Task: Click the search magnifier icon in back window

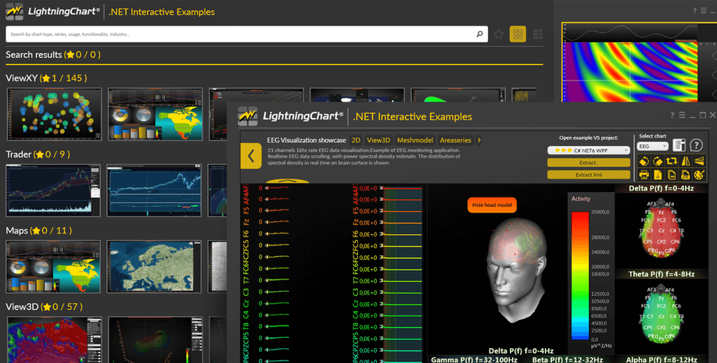Action: tap(479, 34)
